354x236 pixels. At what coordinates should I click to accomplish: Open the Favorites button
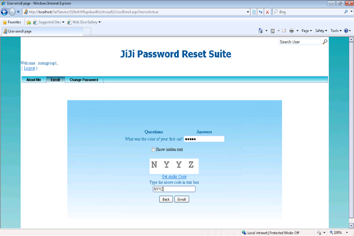[x=12, y=22]
